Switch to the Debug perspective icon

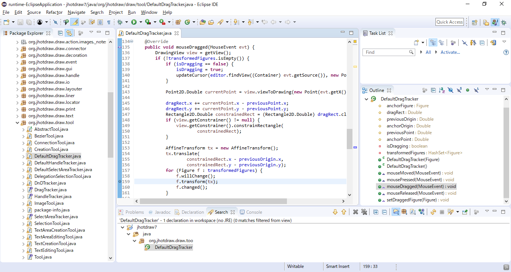(504, 22)
